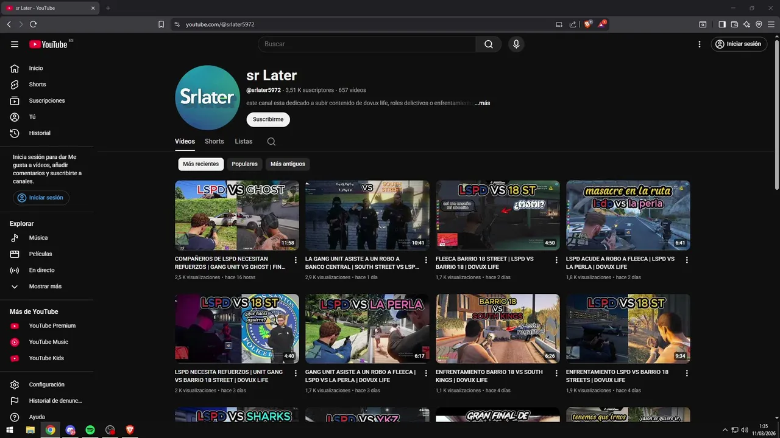Open masacre en la ruta thumbnail
The height and width of the screenshot is (438, 780).
(x=628, y=215)
